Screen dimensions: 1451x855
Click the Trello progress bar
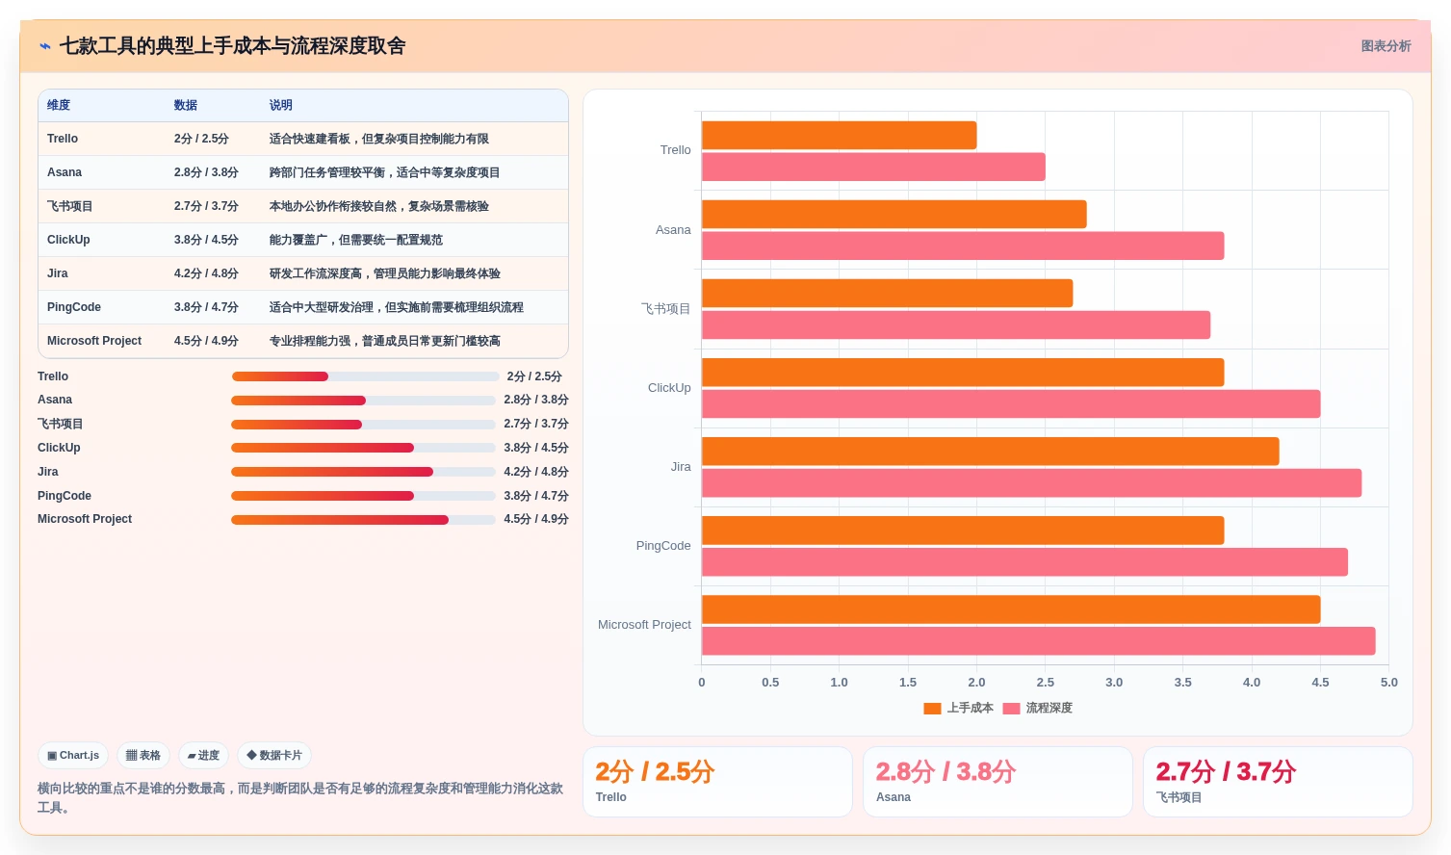365,376
